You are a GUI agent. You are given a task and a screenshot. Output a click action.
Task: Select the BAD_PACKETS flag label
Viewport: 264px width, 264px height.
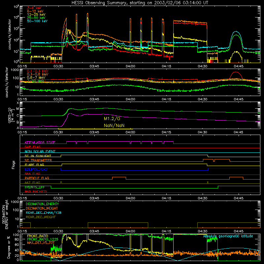pos(36,191)
